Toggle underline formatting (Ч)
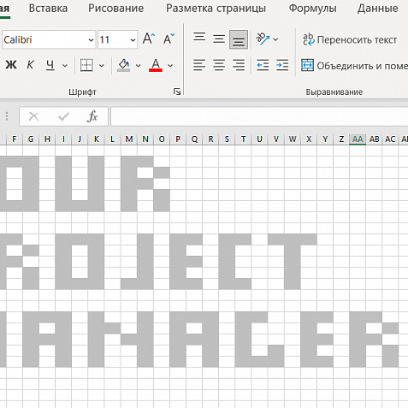Image resolution: width=408 pixels, height=408 pixels. tap(50, 65)
